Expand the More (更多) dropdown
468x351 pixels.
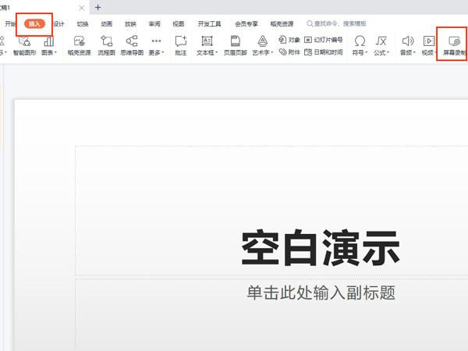[156, 52]
